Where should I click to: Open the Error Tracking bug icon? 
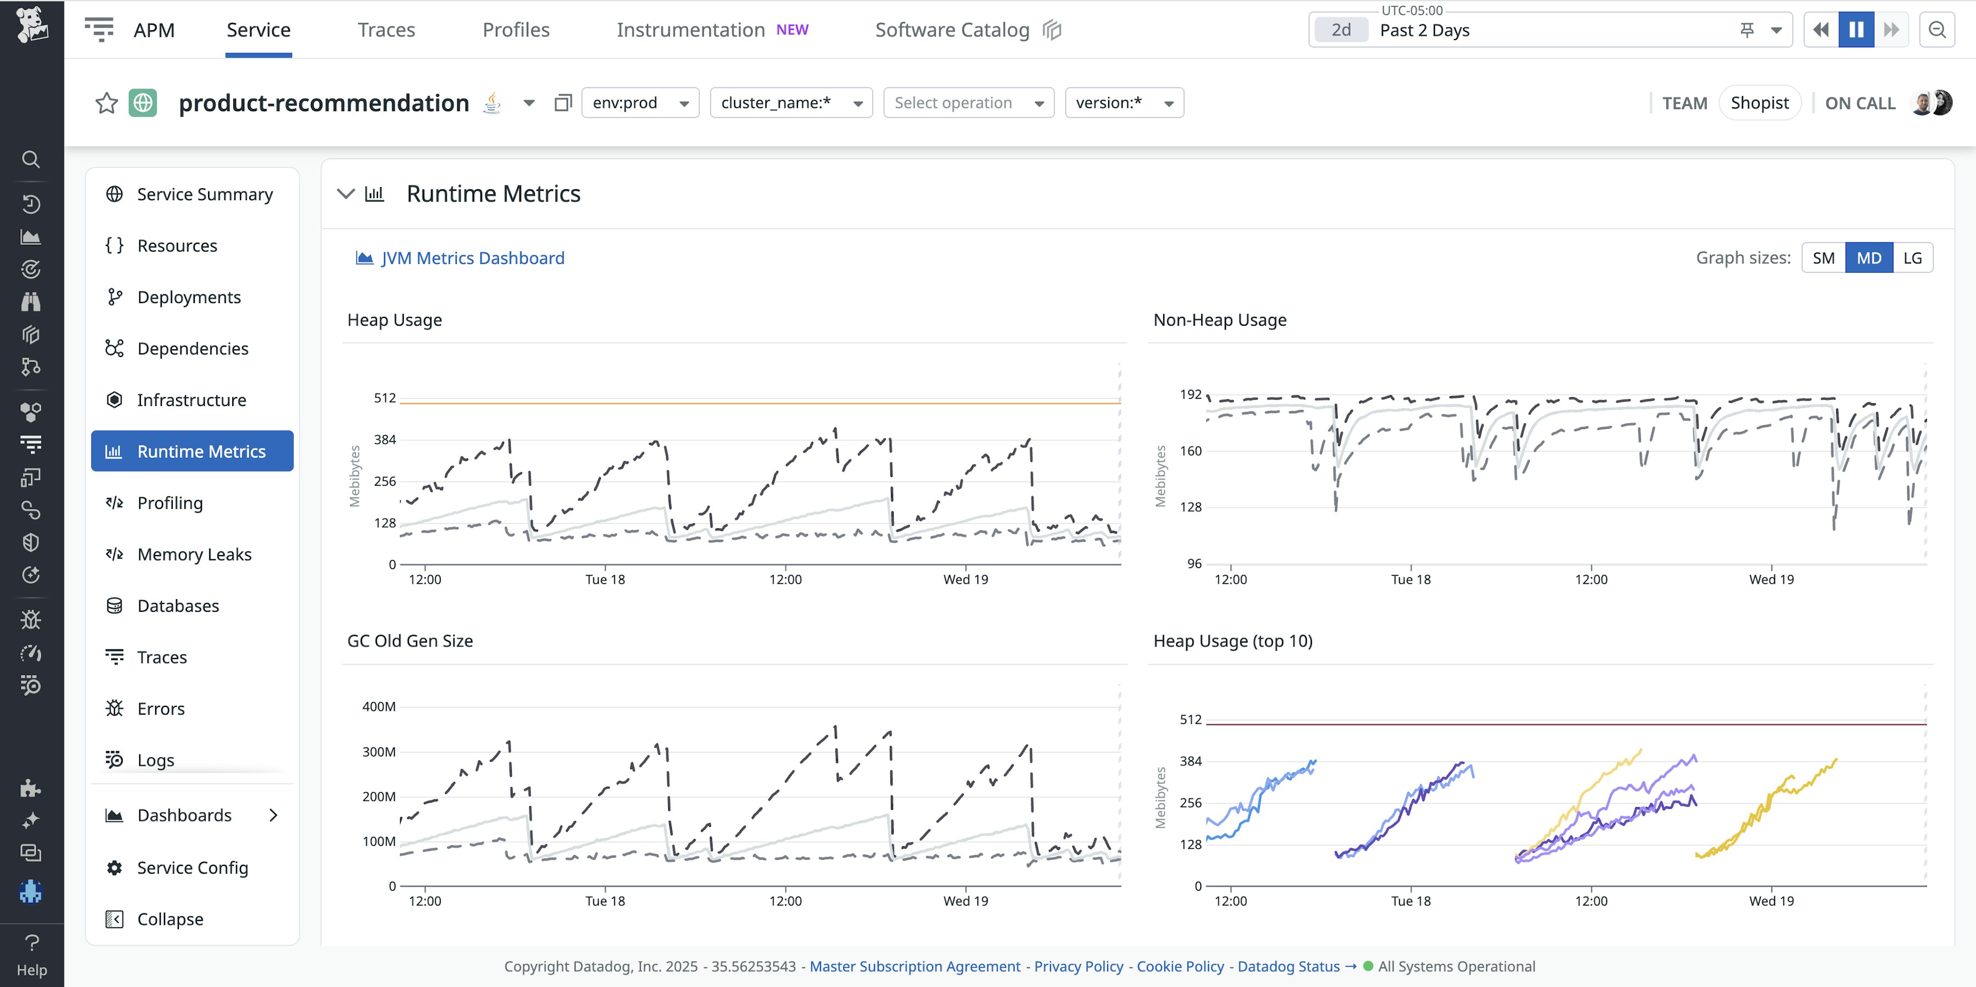(31, 619)
